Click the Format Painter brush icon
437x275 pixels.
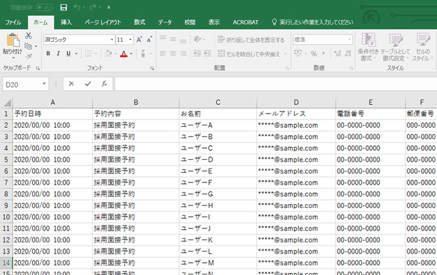[28, 56]
